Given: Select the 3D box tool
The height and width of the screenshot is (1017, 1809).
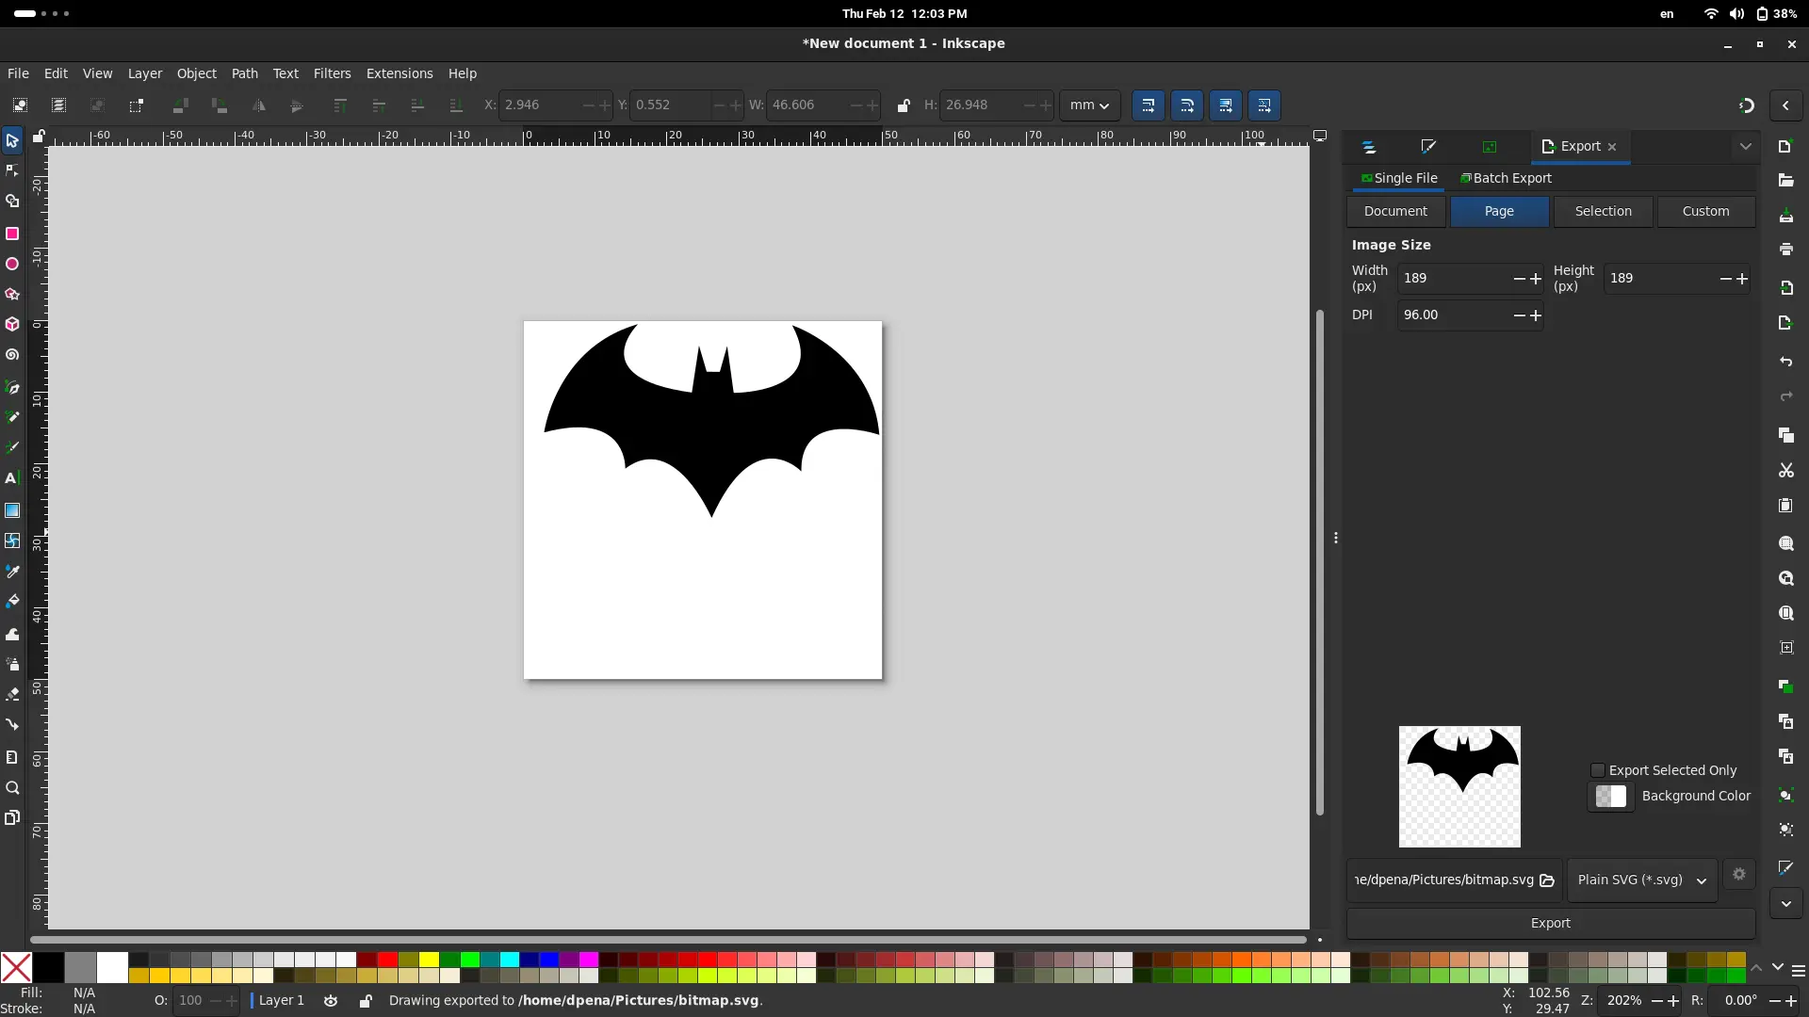Looking at the screenshot, I should coord(12,324).
